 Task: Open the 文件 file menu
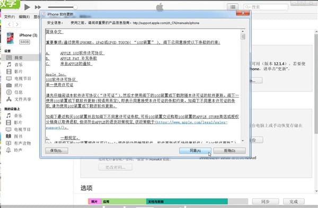10,16
